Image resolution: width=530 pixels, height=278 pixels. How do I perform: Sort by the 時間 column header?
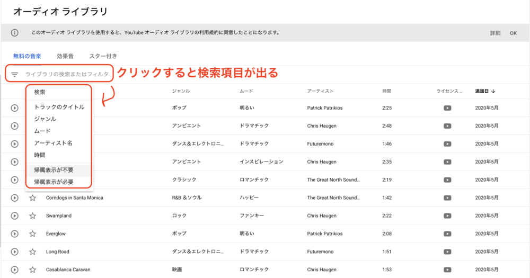pyautogui.click(x=387, y=91)
